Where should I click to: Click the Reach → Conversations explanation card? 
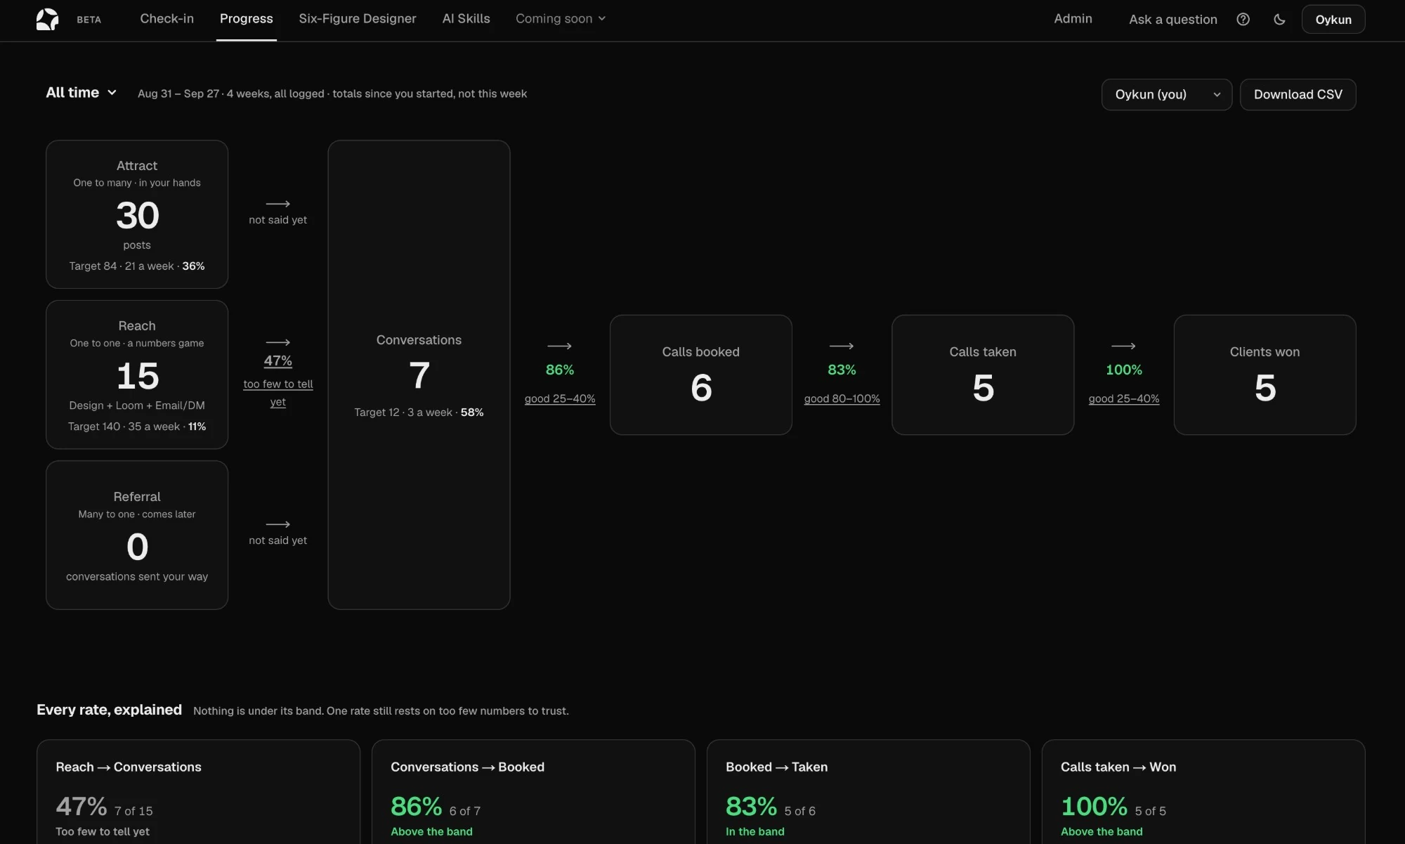(198, 792)
